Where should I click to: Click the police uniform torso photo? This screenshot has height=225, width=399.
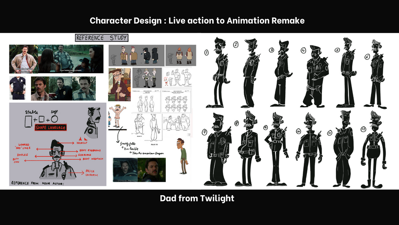click(x=17, y=88)
